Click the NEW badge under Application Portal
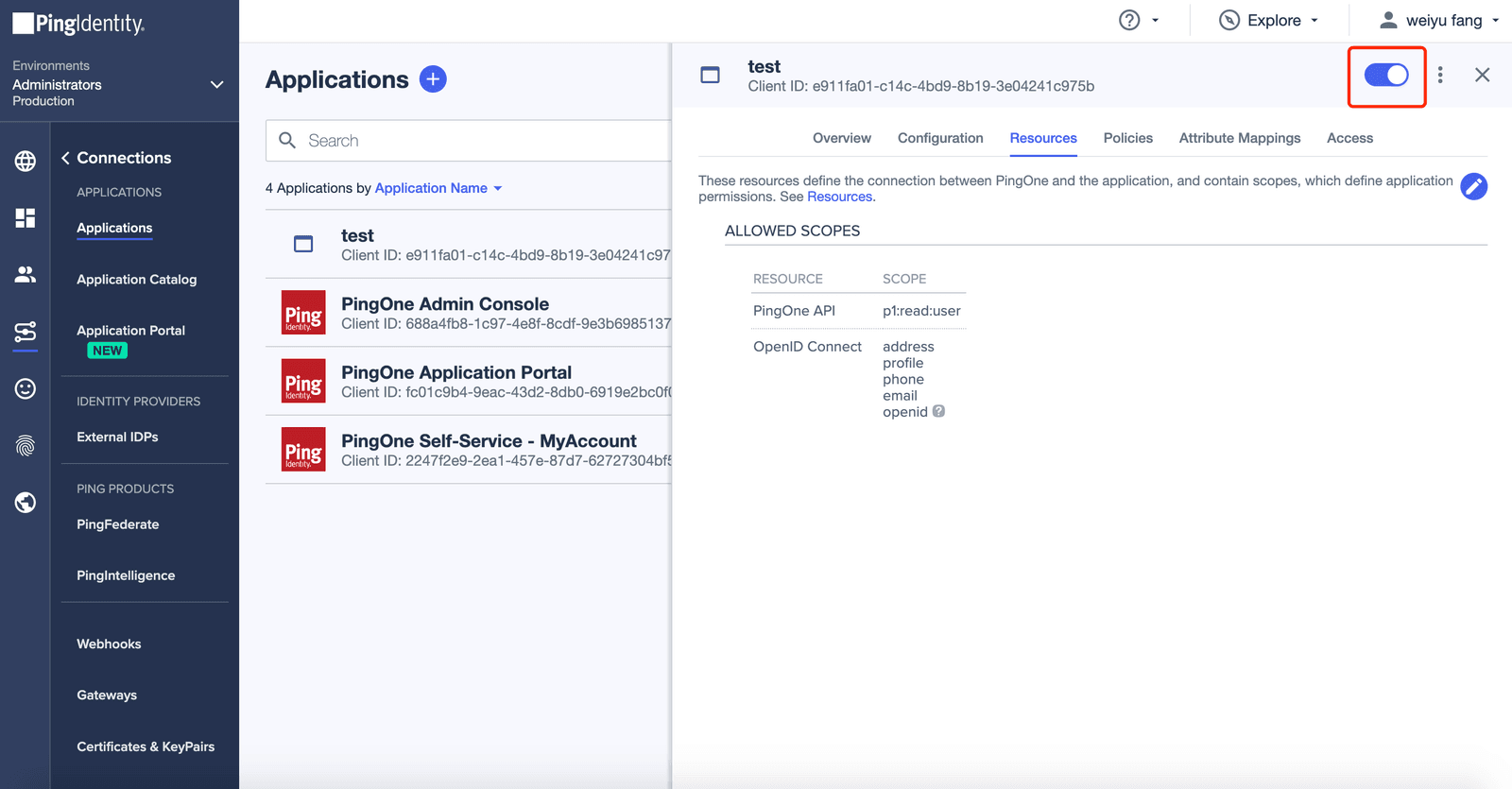The image size is (1512, 789). point(108,351)
